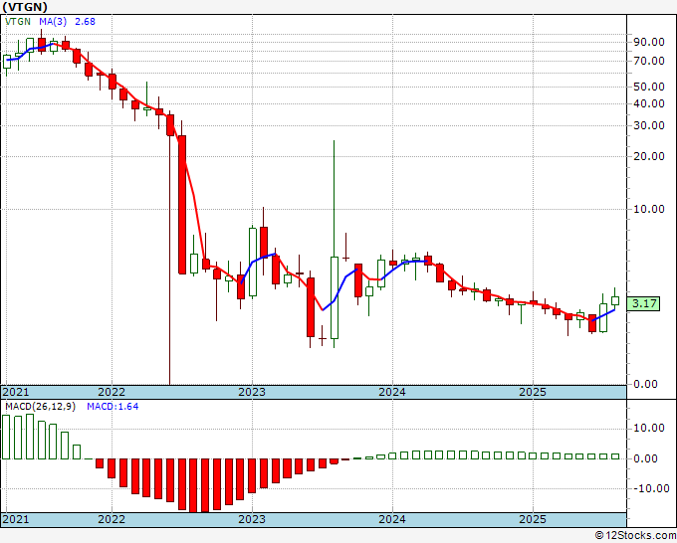
Task: Click 2022 on the price chart timeline
Action: pyautogui.click(x=112, y=392)
